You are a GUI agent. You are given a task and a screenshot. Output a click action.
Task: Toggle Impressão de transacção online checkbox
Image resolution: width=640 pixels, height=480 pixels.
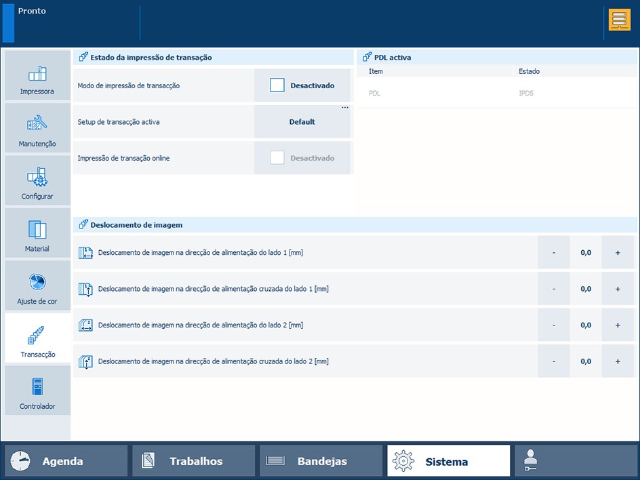click(x=277, y=158)
